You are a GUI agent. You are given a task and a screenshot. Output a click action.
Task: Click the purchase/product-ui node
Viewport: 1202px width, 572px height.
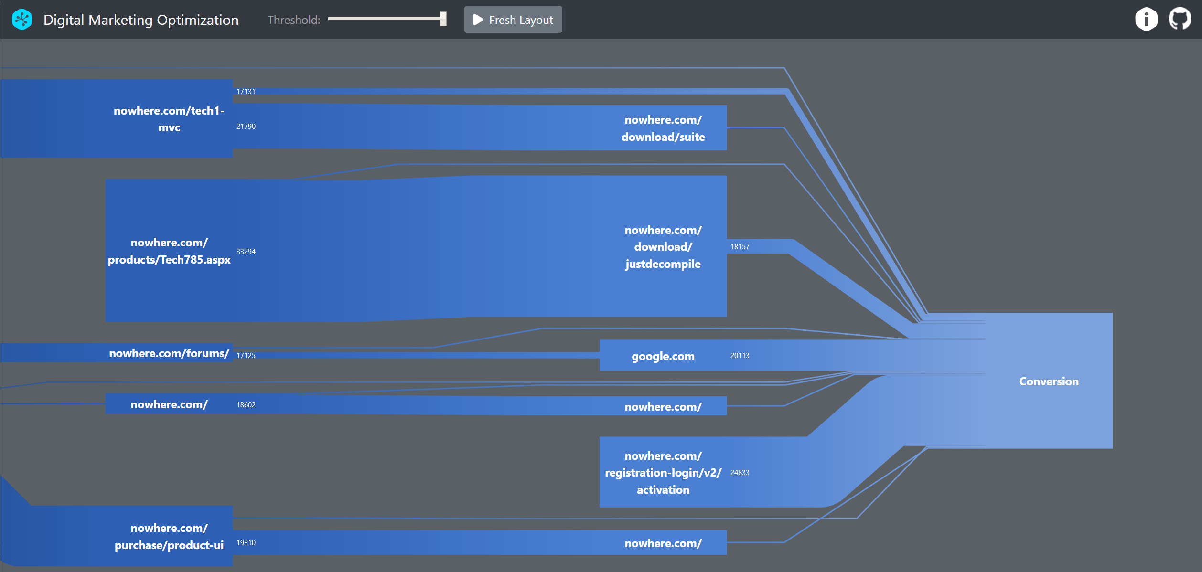click(169, 536)
